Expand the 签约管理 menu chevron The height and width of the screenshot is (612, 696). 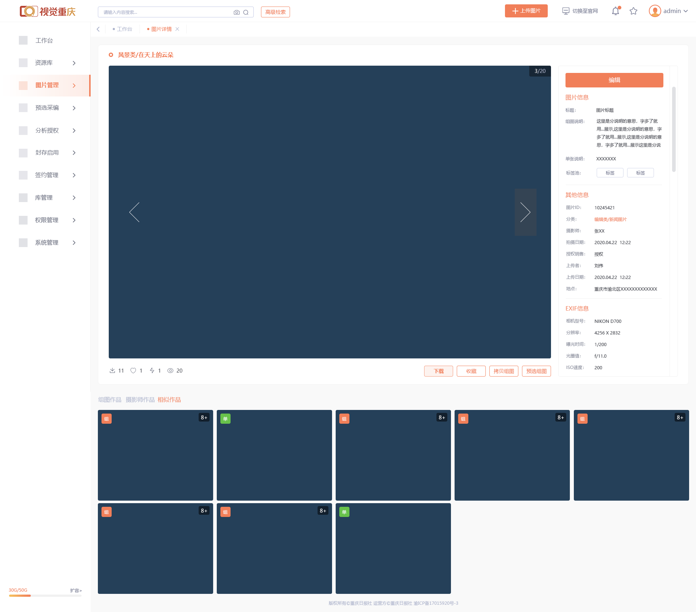pyautogui.click(x=74, y=175)
